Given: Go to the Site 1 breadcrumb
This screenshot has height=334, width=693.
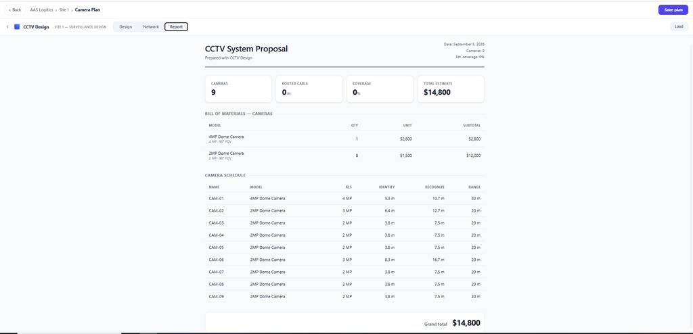Looking at the screenshot, I should [64, 9].
